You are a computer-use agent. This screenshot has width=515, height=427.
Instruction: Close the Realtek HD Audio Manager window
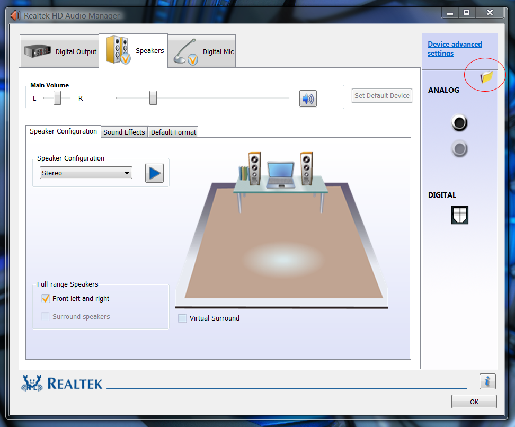pyautogui.click(x=490, y=13)
